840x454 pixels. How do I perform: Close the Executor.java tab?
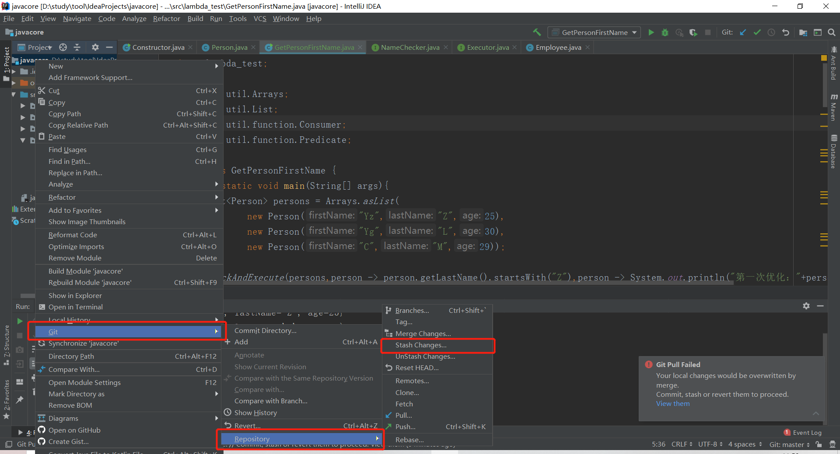click(515, 47)
